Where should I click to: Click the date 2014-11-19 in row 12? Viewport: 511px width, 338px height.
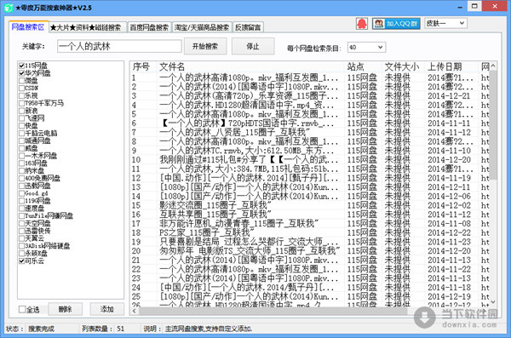pos(449,178)
